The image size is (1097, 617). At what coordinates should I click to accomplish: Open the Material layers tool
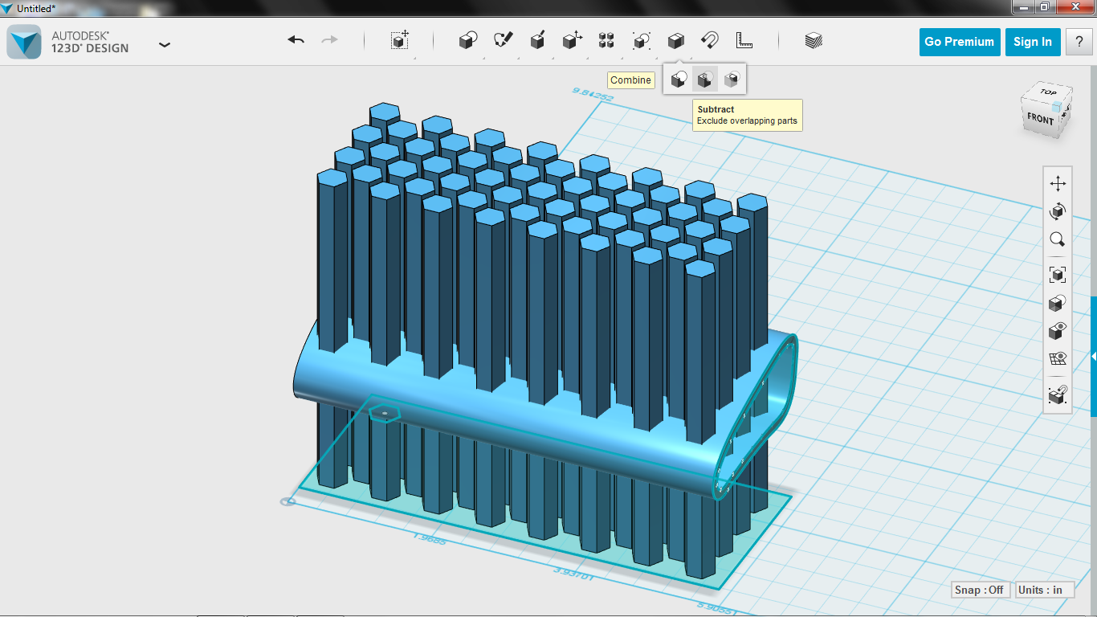tap(814, 40)
